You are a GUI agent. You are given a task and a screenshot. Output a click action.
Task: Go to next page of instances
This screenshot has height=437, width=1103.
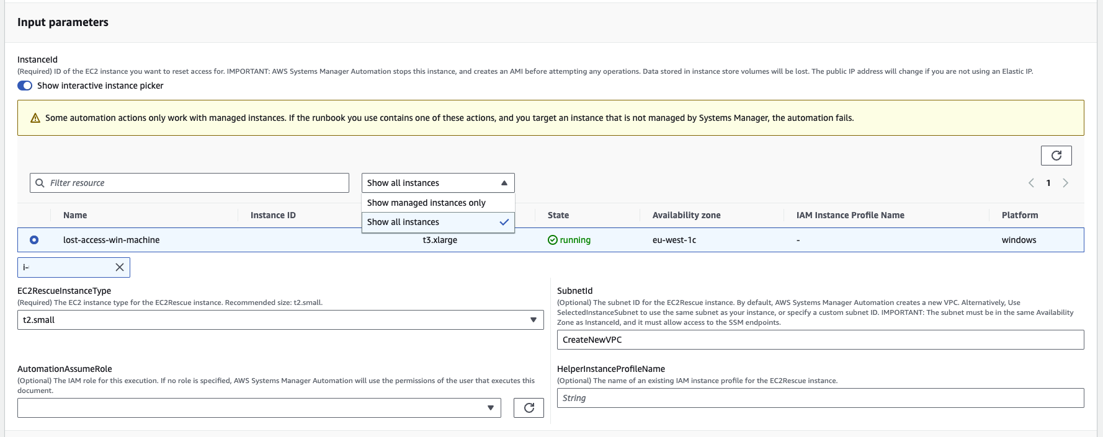point(1065,183)
